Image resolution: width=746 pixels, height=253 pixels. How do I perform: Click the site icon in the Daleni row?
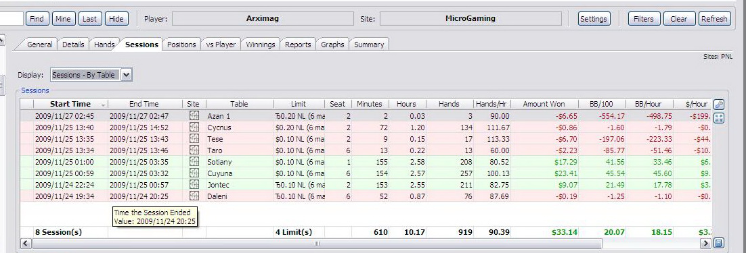194,196
